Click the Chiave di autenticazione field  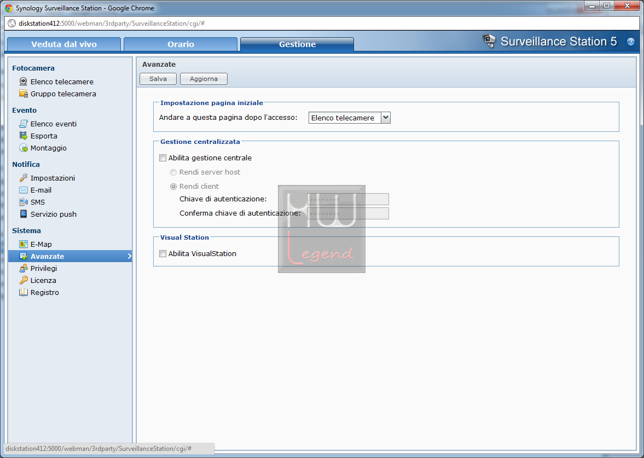(348, 199)
